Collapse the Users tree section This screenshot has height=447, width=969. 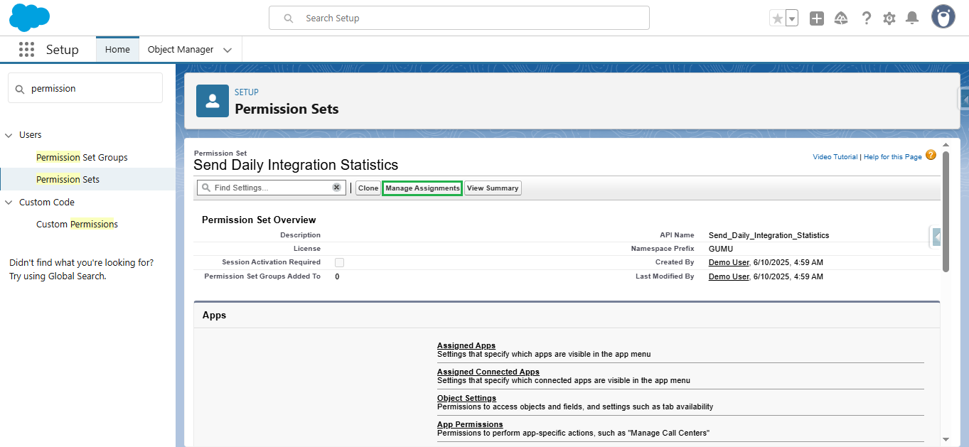9,135
